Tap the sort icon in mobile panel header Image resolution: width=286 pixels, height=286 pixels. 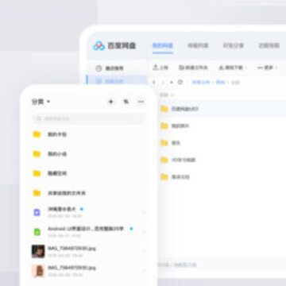coord(126,102)
